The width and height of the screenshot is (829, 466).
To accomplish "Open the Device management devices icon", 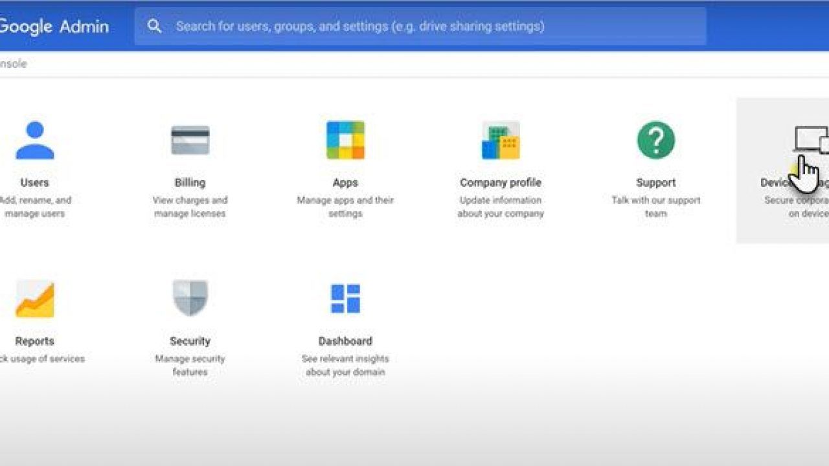I will pyautogui.click(x=812, y=140).
